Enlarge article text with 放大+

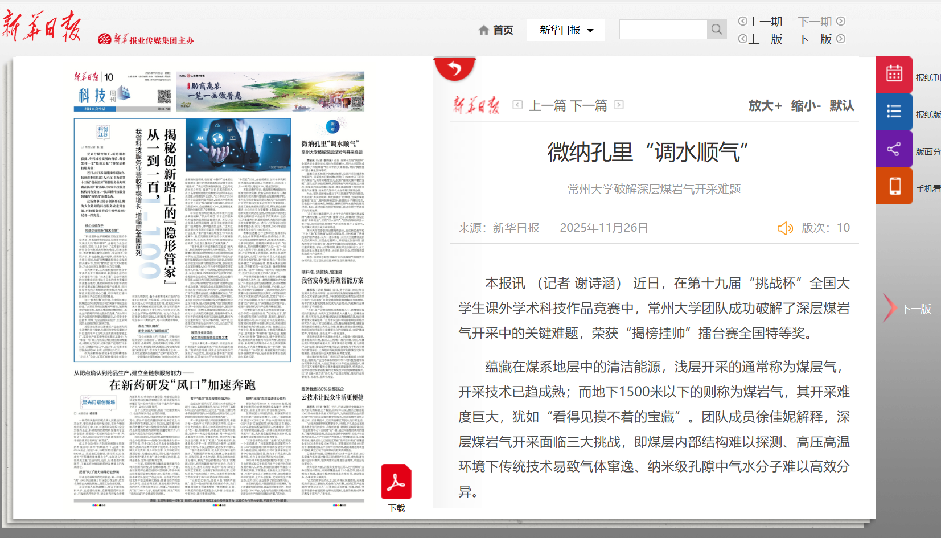[765, 105]
